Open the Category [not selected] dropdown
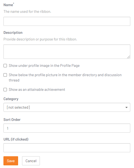This screenshot has width=134, height=168. (x=67, y=107)
